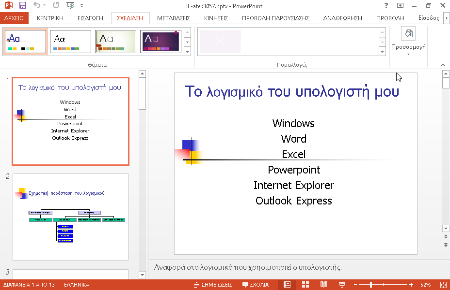Toggle the ΣΗΜΕΙΩΣΕΙΣ notes pane
450x290 pixels.
click(x=213, y=285)
